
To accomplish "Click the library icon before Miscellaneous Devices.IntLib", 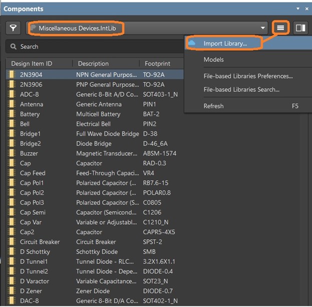I will (33, 28).
